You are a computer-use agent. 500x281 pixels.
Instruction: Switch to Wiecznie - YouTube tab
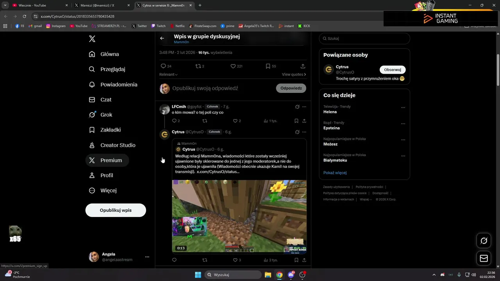(39, 5)
